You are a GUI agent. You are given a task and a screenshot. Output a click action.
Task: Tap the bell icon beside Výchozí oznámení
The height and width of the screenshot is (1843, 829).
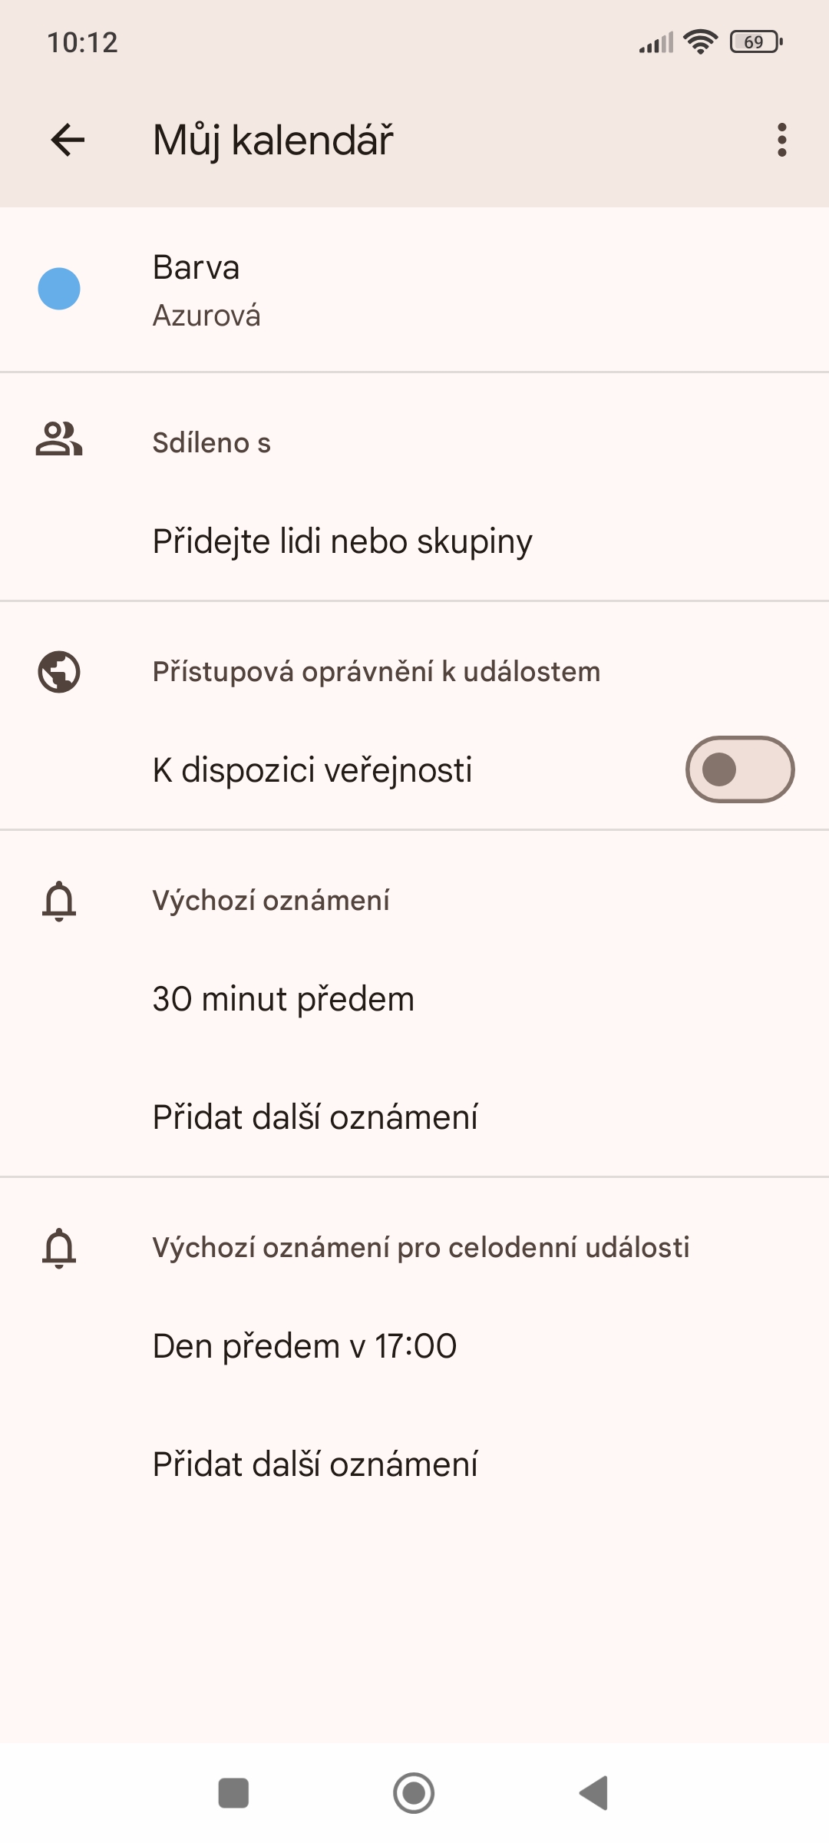tap(59, 901)
